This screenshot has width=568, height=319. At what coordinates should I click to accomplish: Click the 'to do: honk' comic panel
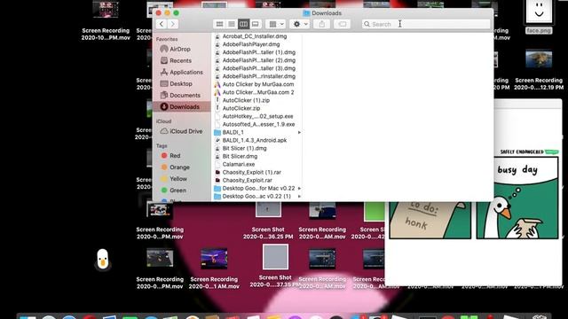click(x=430, y=220)
